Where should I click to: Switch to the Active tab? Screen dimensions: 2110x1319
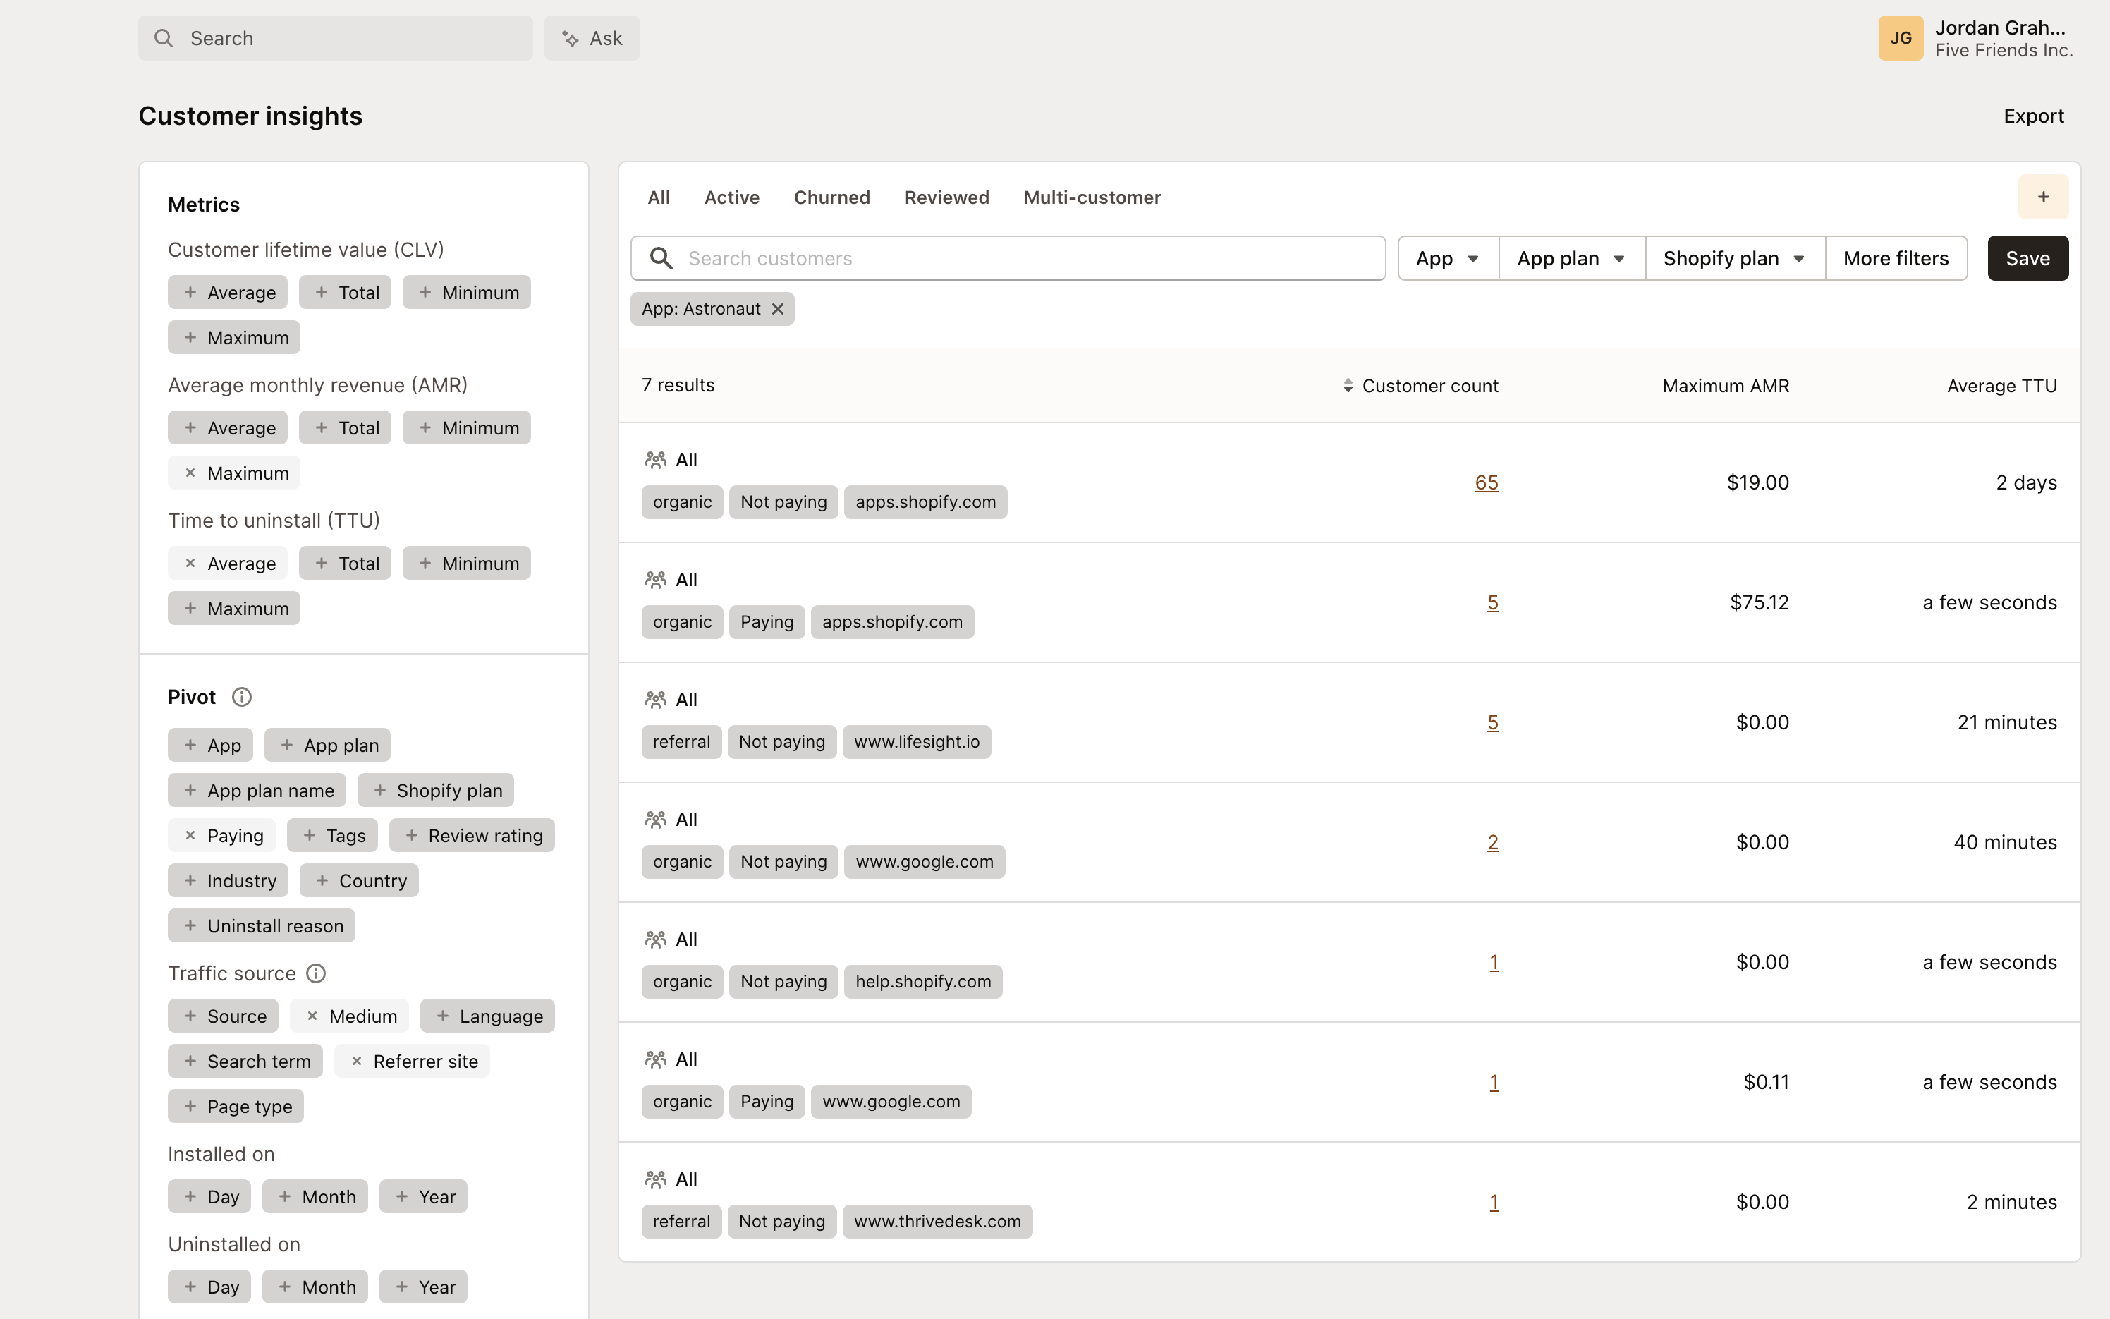point(731,197)
